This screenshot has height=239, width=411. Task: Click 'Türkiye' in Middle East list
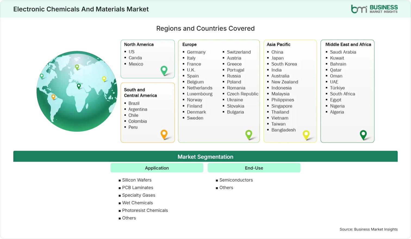(337, 88)
